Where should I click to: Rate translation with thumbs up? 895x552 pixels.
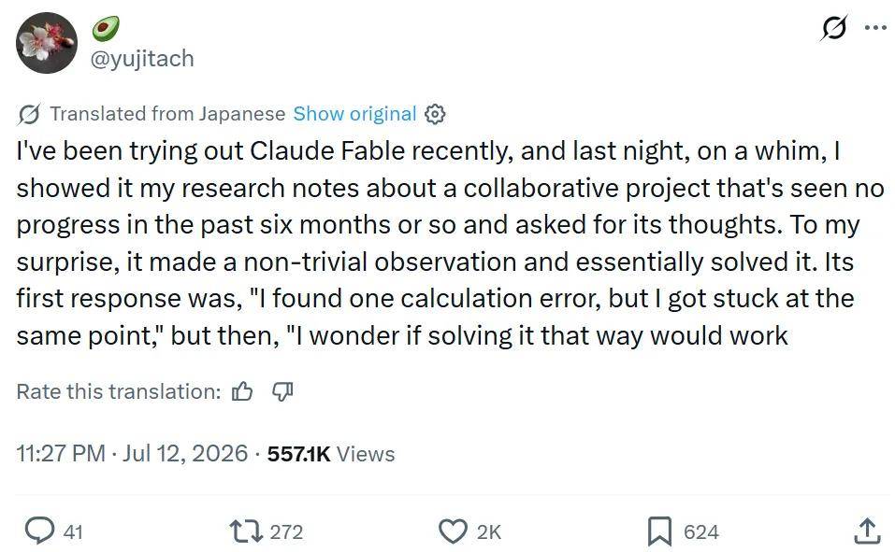point(242,391)
